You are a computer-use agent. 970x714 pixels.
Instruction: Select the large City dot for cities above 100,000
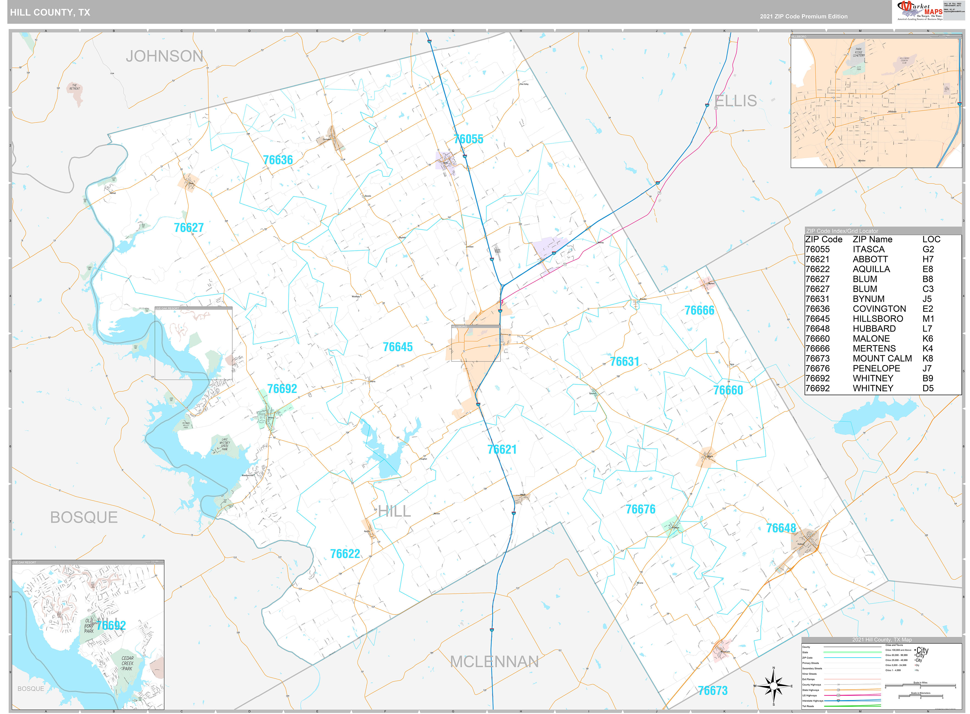[915, 650]
